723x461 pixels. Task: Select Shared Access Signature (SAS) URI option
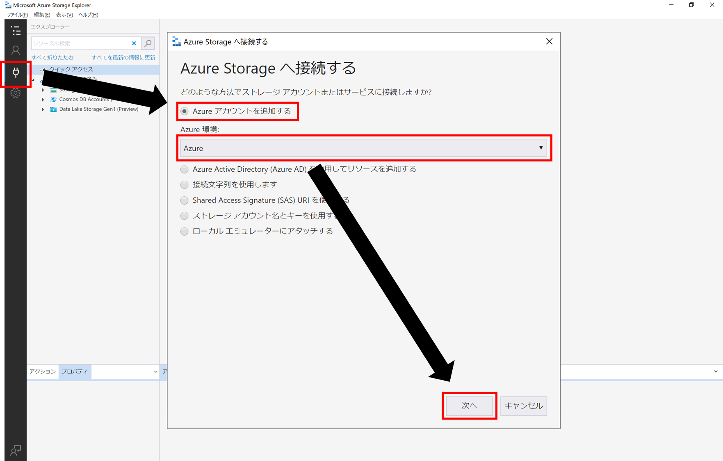pos(185,200)
